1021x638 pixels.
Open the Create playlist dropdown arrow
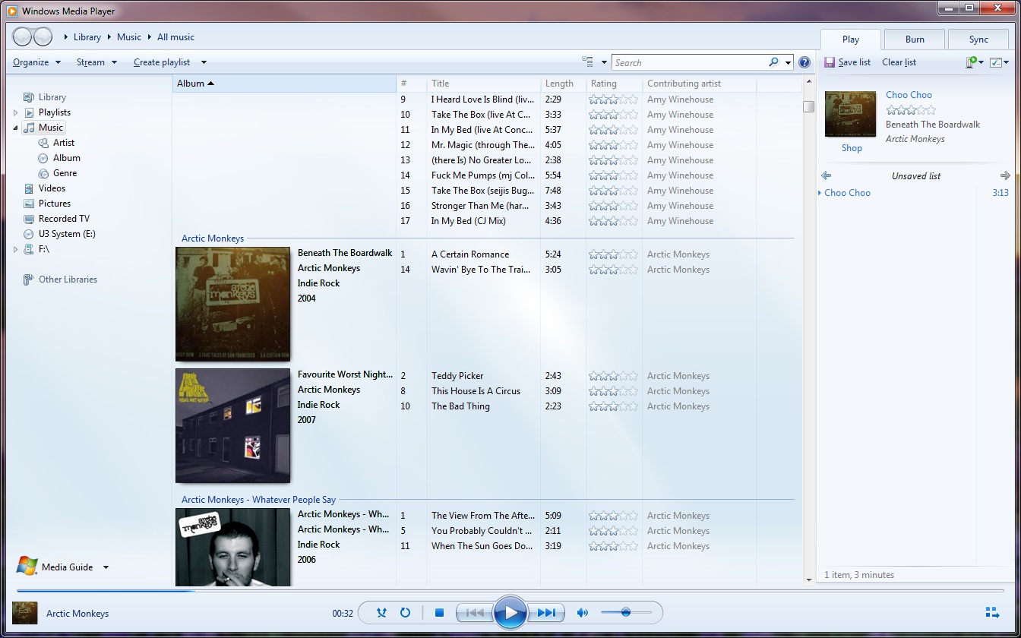click(x=204, y=62)
